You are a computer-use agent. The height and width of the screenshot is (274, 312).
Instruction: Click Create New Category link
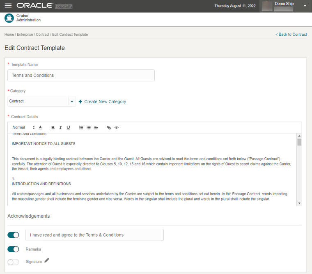[x=105, y=101]
